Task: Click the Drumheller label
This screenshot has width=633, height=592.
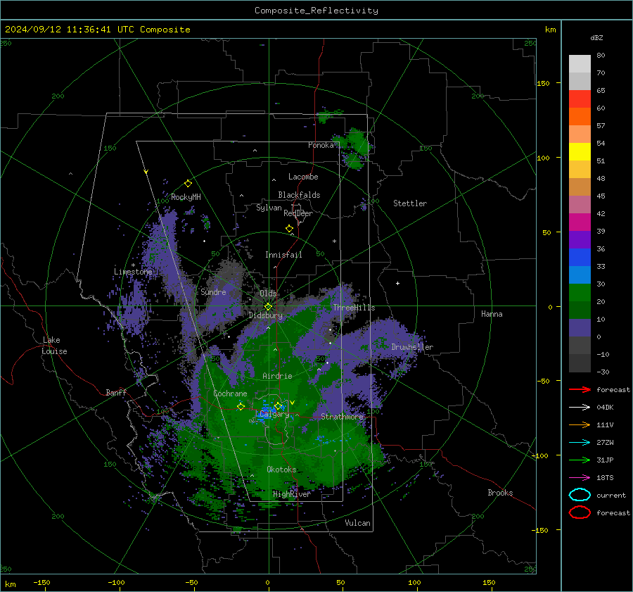Action: 412,347
